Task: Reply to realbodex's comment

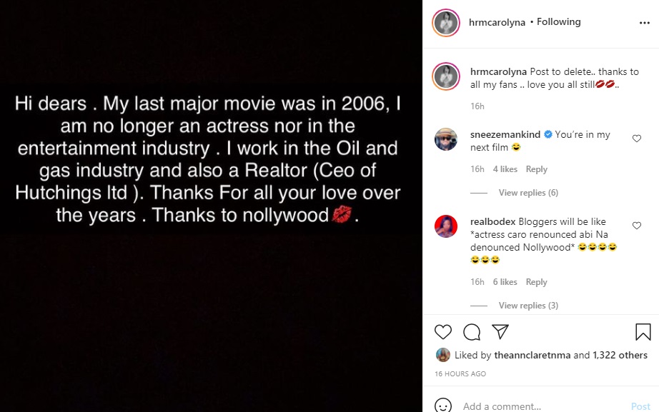Action: 536,282
